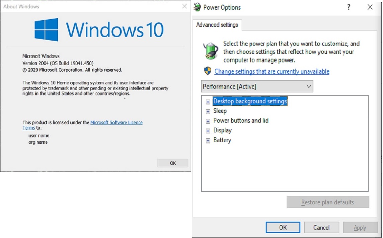The image size is (383, 238).
Task: Click the 2020 Microsoft Corporation copyright line
Action: (72, 70)
